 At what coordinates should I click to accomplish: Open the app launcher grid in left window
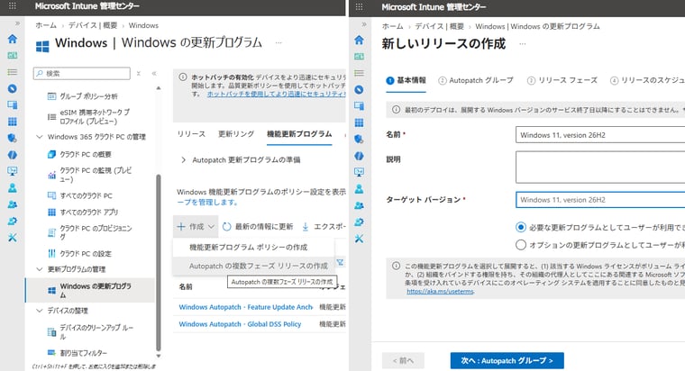coord(13,6)
